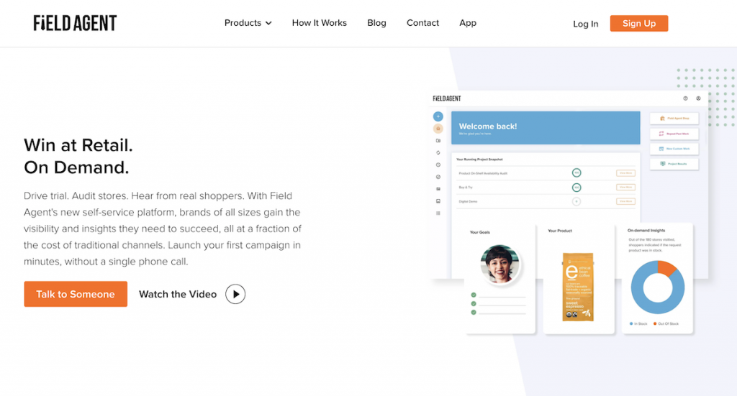Click the woman's profile photo in Your Goals

[x=500, y=264]
